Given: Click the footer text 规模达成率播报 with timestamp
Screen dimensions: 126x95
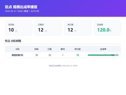Looking at the screenshot, I should pos(63,66).
